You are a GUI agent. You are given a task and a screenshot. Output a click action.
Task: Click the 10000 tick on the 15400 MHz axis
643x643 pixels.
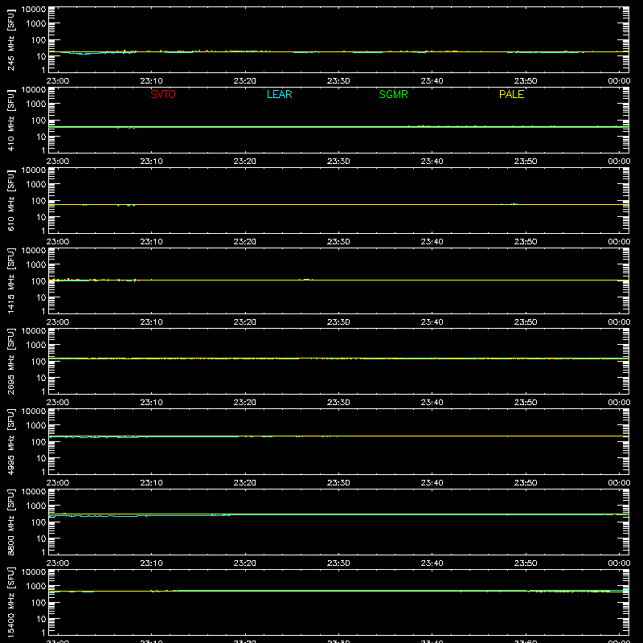point(34,572)
